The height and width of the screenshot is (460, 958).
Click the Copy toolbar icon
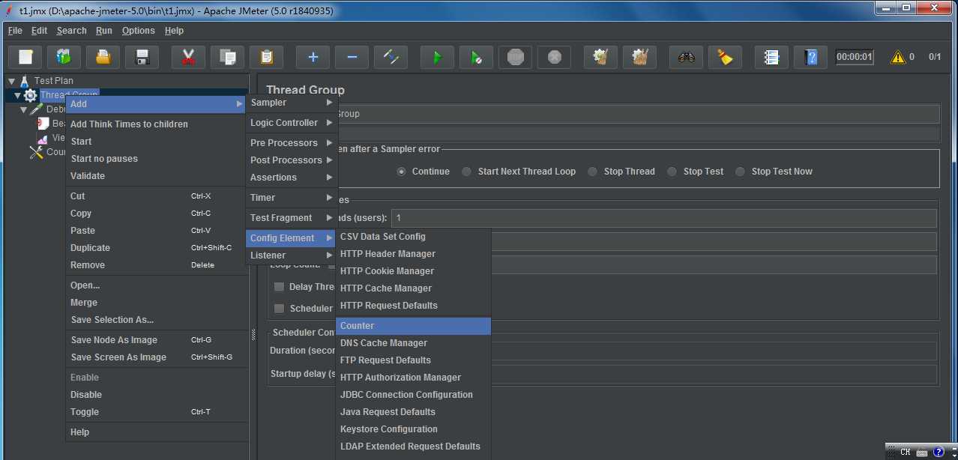pos(227,57)
